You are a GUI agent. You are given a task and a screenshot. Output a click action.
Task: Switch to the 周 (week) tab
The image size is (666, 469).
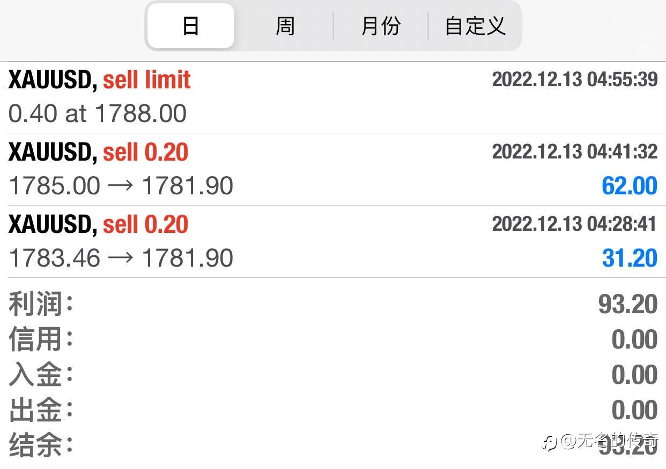pyautogui.click(x=285, y=26)
